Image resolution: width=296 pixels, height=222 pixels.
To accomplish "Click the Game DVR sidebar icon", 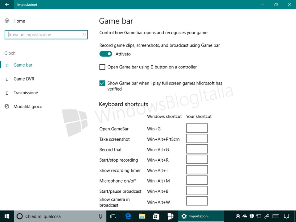I will point(7,79).
